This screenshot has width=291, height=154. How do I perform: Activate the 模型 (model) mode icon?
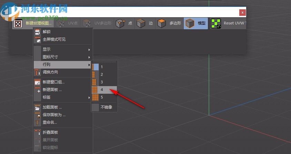point(190,23)
